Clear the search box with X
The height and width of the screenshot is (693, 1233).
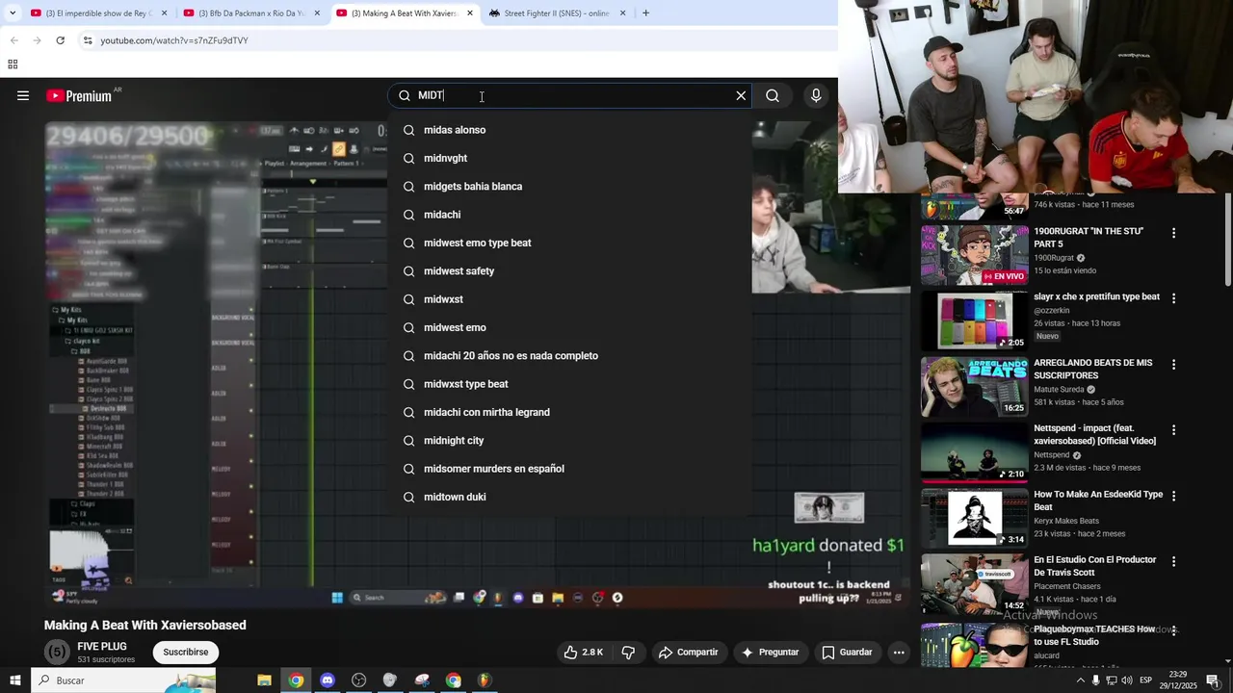(741, 95)
